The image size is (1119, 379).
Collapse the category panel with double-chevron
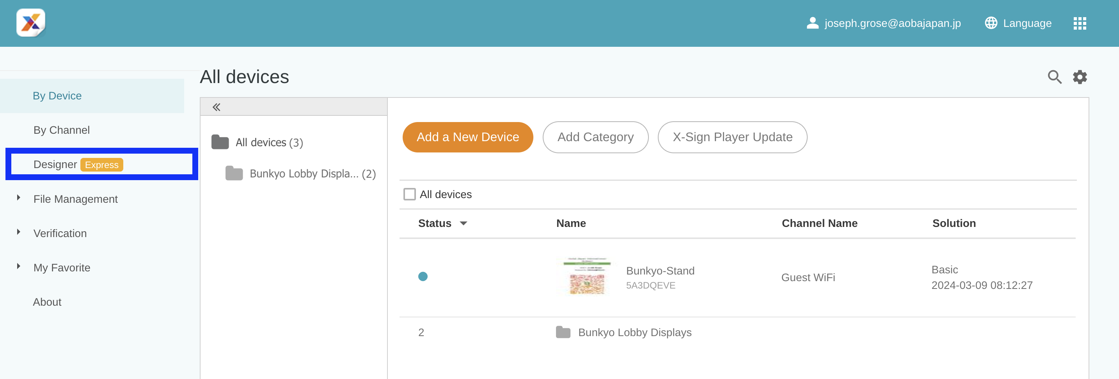click(216, 107)
